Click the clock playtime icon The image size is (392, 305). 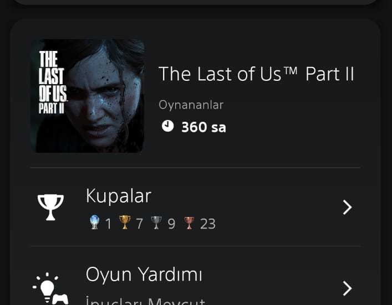tap(167, 126)
